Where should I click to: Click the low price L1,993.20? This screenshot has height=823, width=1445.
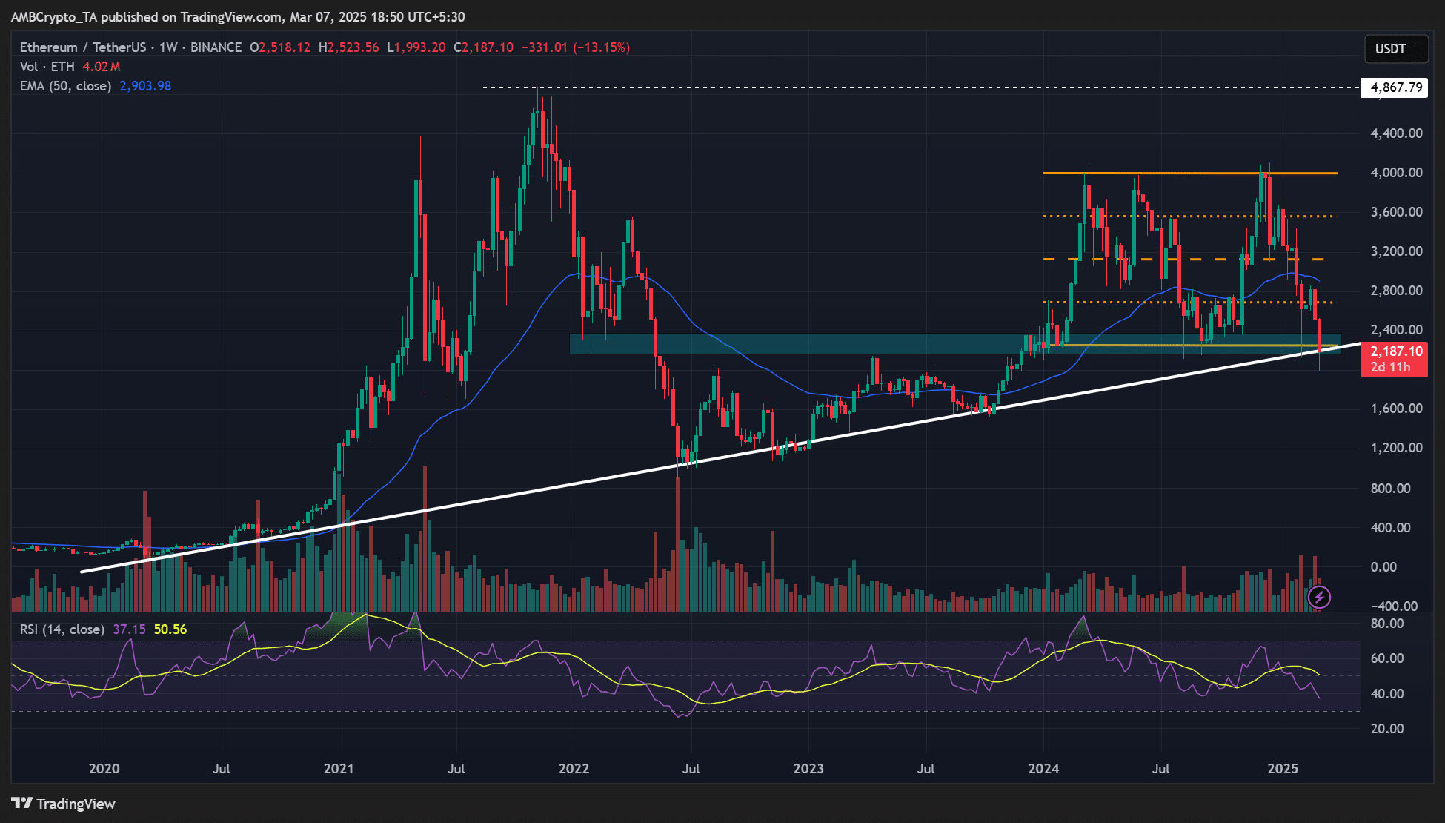[x=416, y=47]
